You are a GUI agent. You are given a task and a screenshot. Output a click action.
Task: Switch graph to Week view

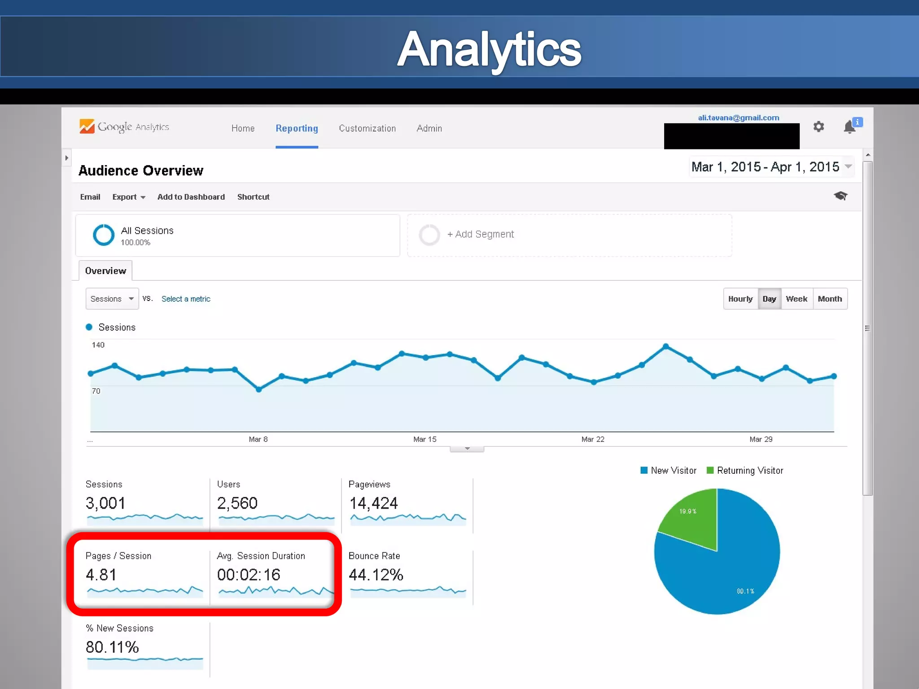pyautogui.click(x=796, y=299)
